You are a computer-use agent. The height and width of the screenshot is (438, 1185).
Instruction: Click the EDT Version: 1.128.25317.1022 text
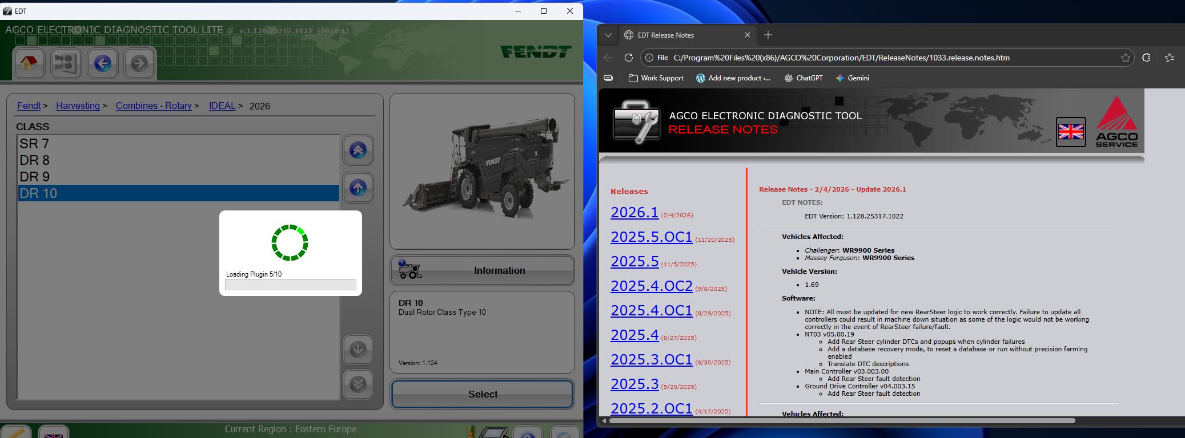pyautogui.click(x=854, y=216)
